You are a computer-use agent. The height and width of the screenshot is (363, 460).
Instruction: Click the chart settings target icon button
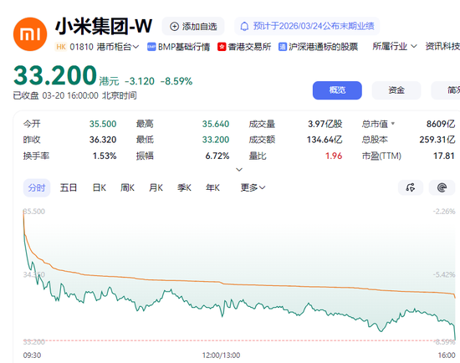442,187
